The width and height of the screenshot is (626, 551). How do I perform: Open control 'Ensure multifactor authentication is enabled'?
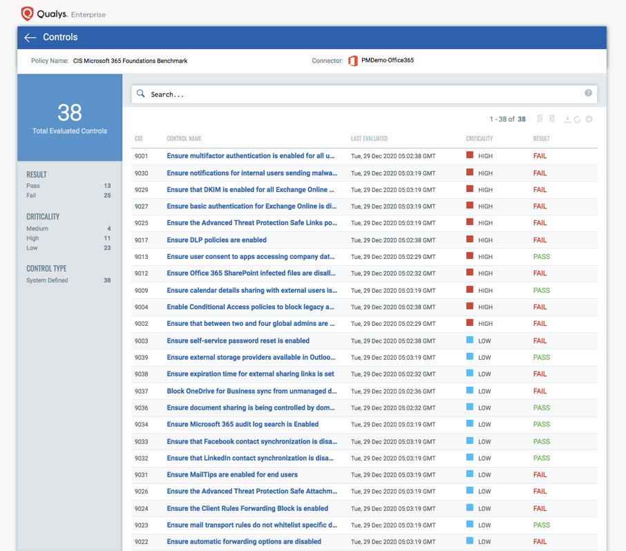pos(251,156)
